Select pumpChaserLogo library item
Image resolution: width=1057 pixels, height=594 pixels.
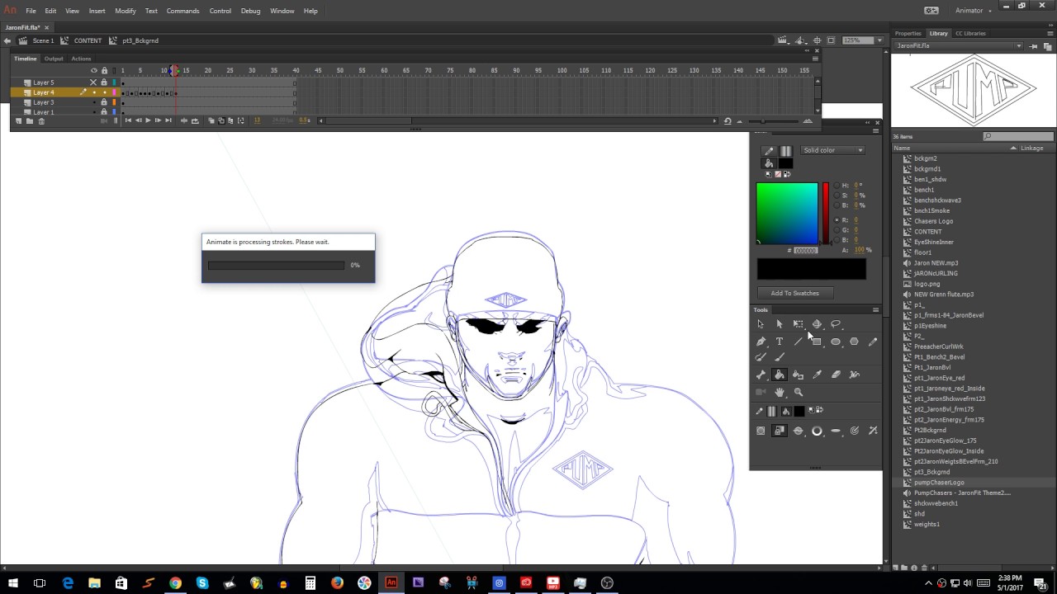pyautogui.click(x=939, y=483)
